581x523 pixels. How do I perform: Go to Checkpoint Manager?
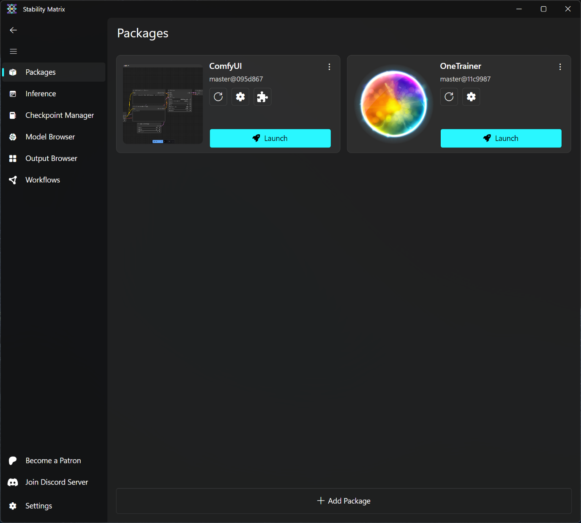click(x=59, y=115)
